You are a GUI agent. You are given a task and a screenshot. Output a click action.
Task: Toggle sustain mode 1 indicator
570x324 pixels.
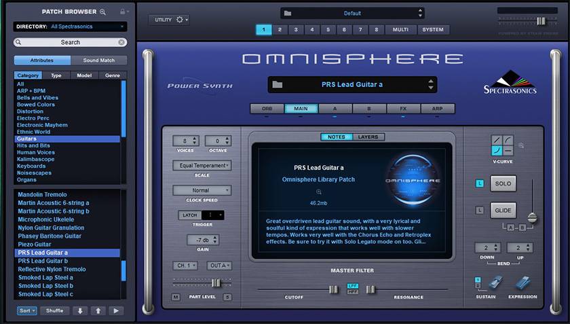click(x=478, y=280)
